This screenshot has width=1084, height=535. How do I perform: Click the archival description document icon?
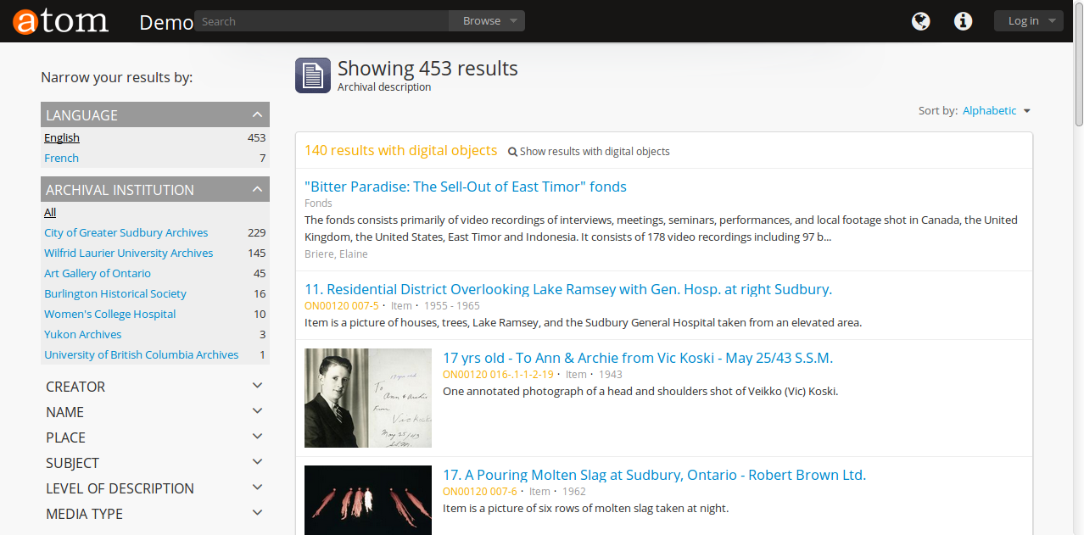[312, 75]
